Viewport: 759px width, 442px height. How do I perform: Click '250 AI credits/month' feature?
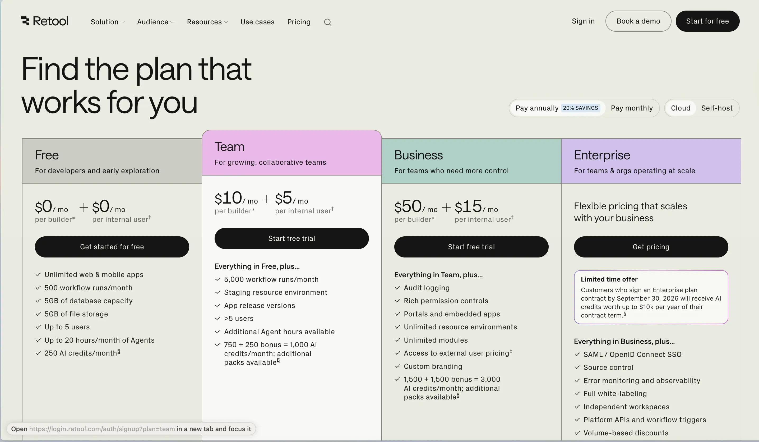(82, 353)
